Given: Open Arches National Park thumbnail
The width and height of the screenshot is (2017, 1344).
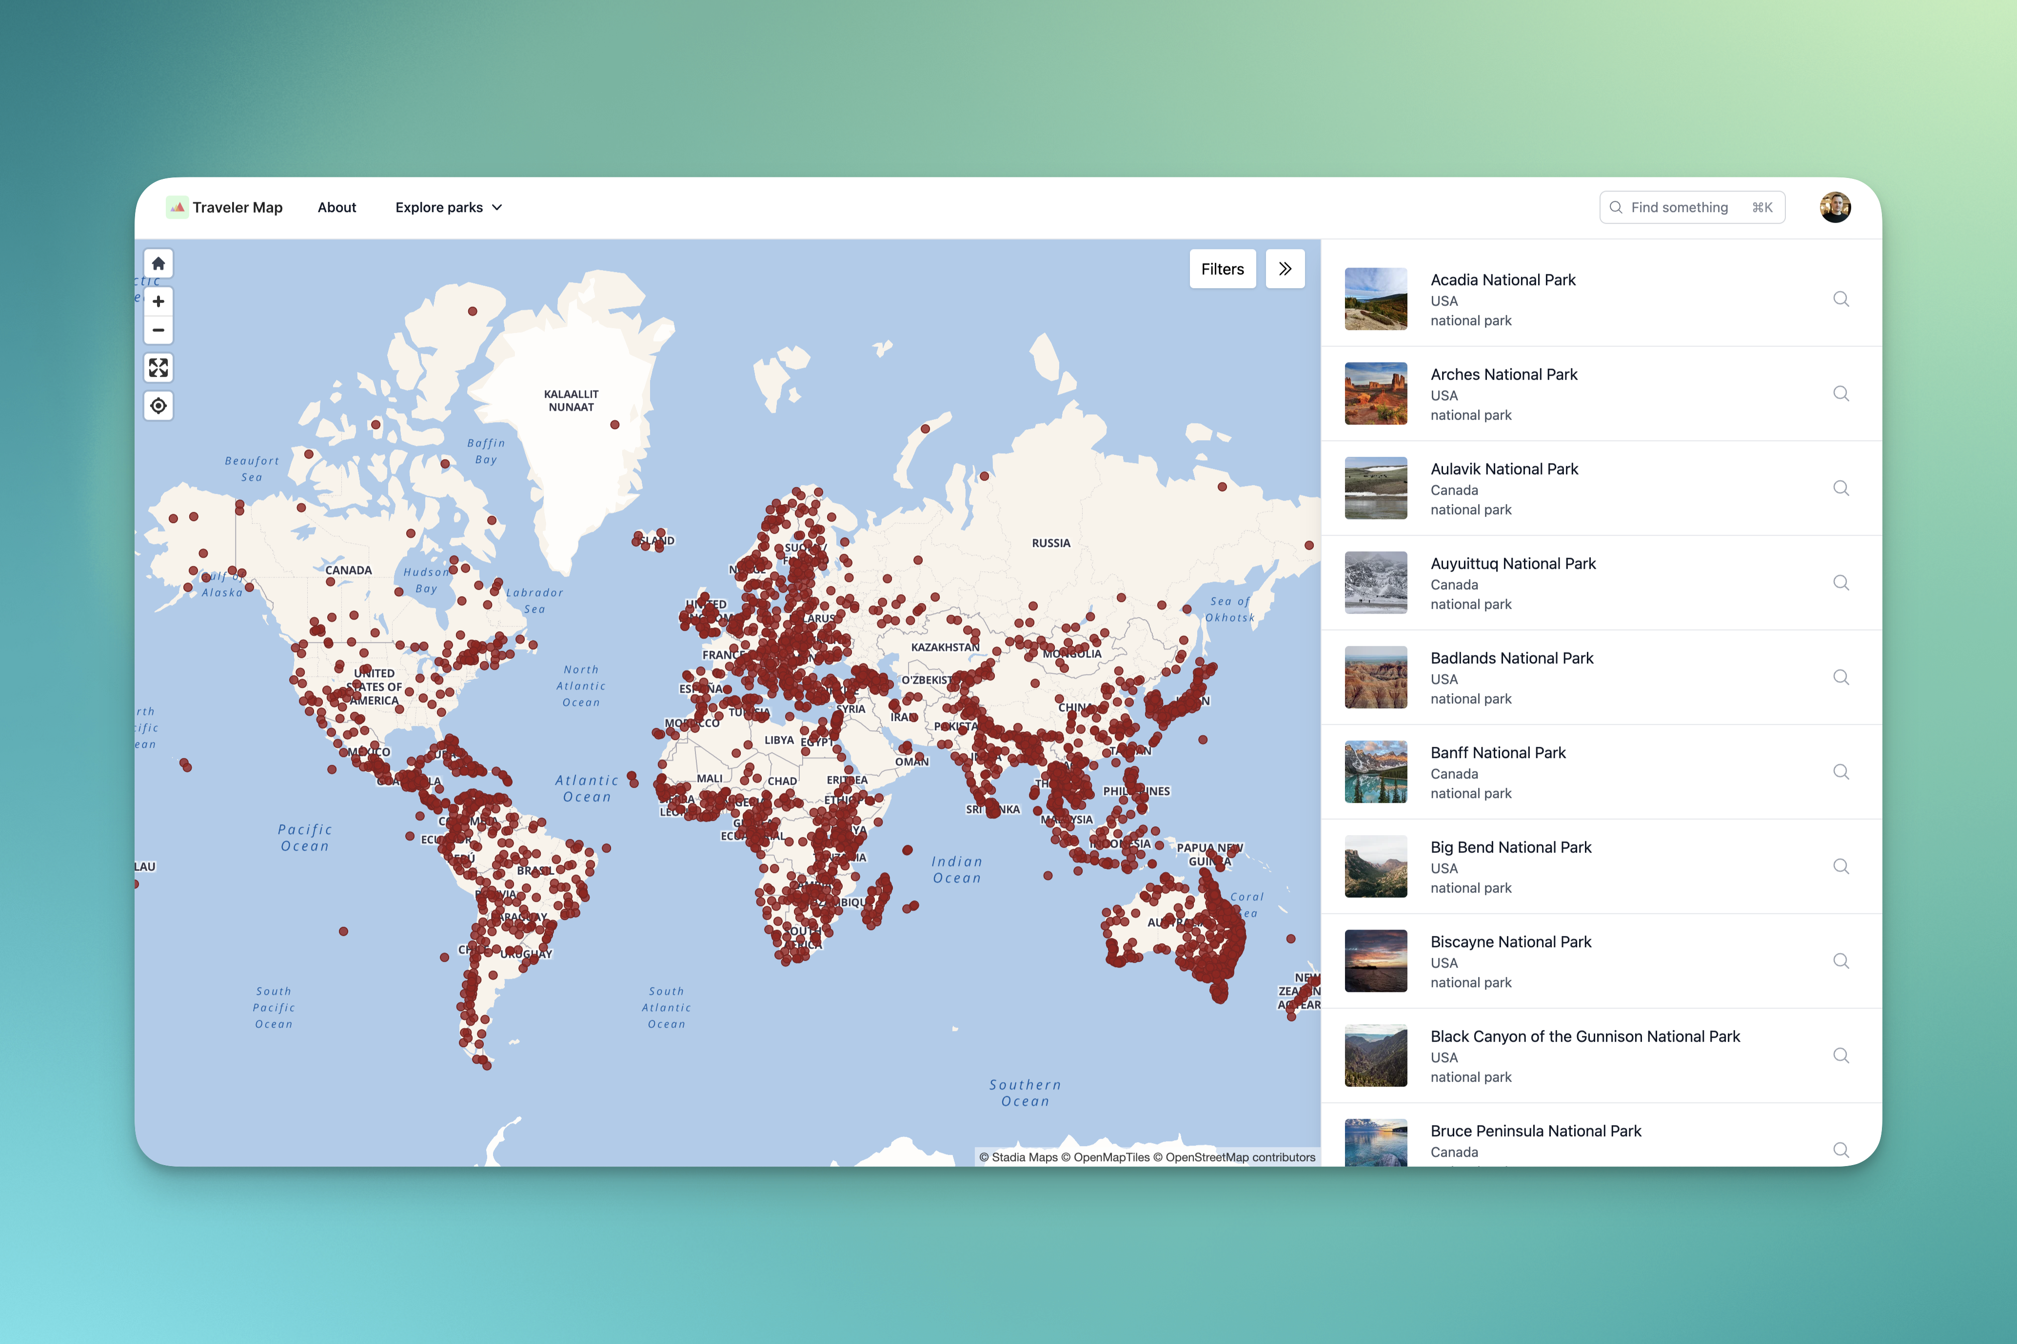Looking at the screenshot, I should pyautogui.click(x=1376, y=393).
